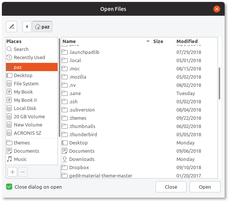Open Documents bookmark in sidebar

[32, 151]
